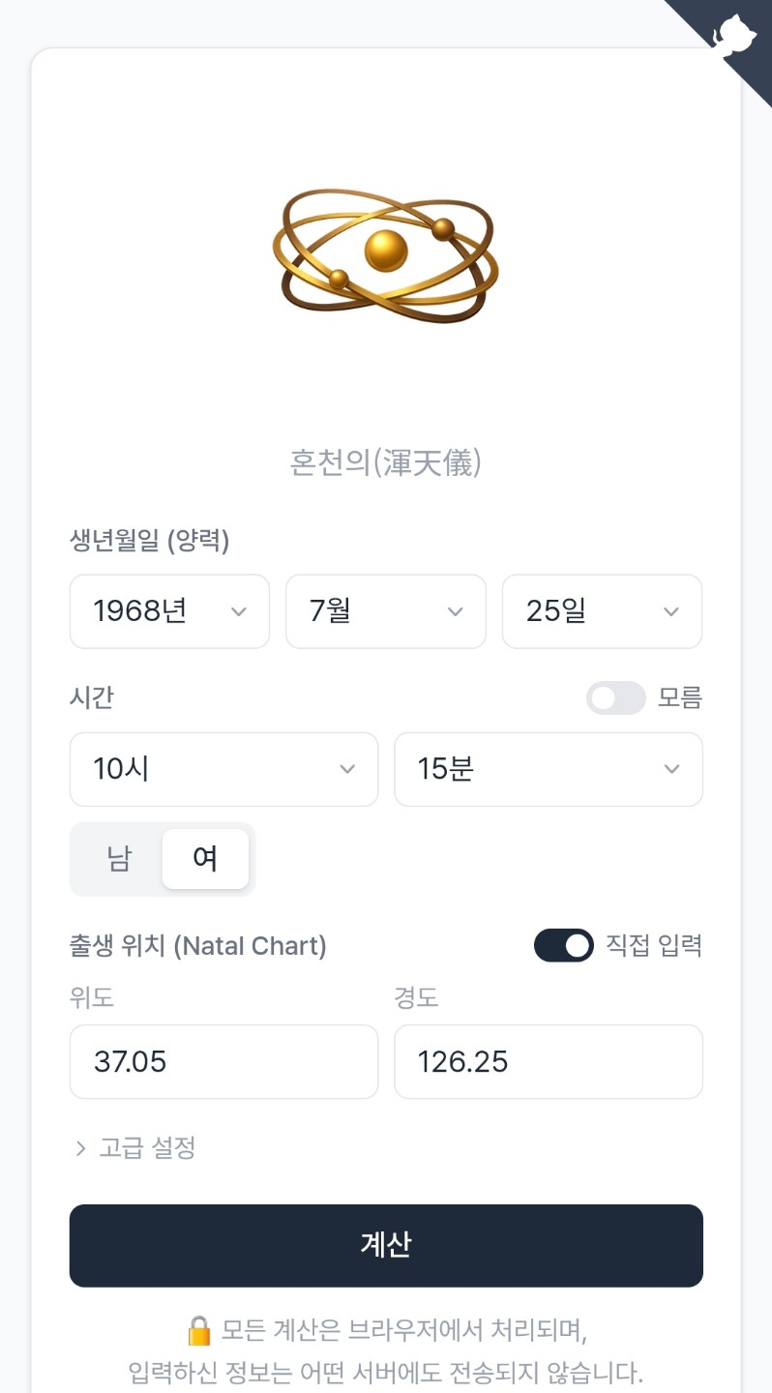Click the lock icon in privacy notice
The image size is (772, 1393).
tap(198, 1331)
